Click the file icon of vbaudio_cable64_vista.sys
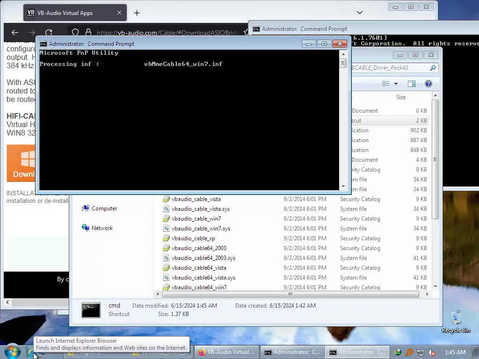The height and width of the screenshot is (359, 479). pos(166,278)
